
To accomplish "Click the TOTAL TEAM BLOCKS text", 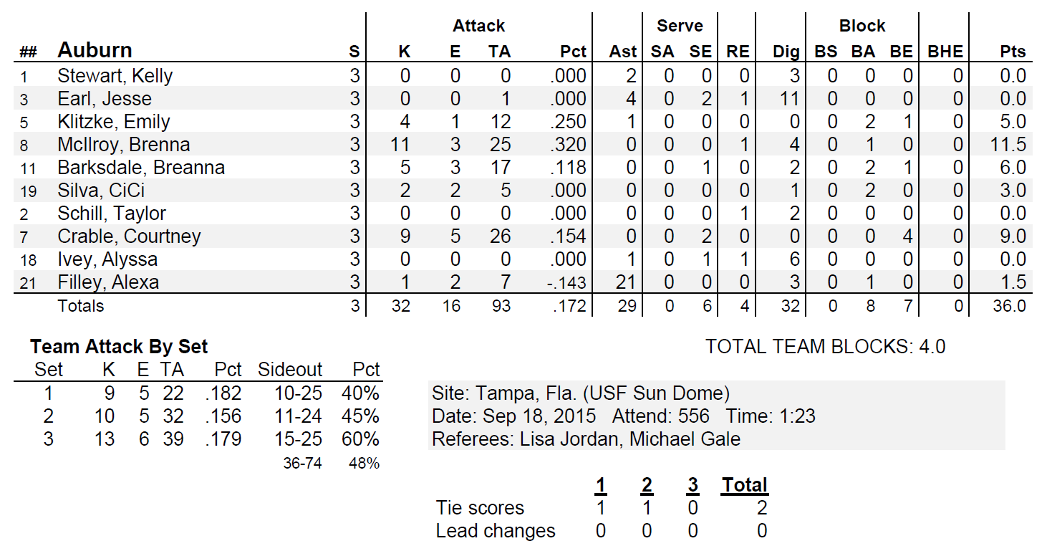I will coord(825,347).
